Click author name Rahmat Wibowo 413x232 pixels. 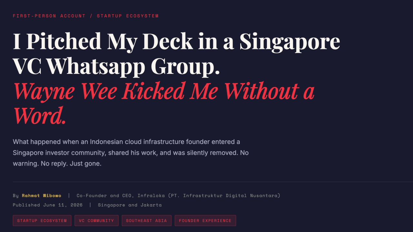tap(42, 196)
